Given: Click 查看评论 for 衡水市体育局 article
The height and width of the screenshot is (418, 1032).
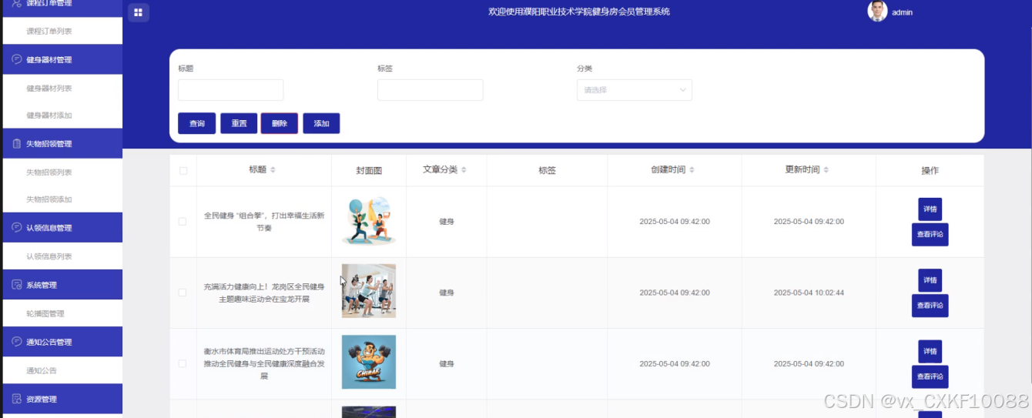Looking at the screenshot, I should point(930,376).
